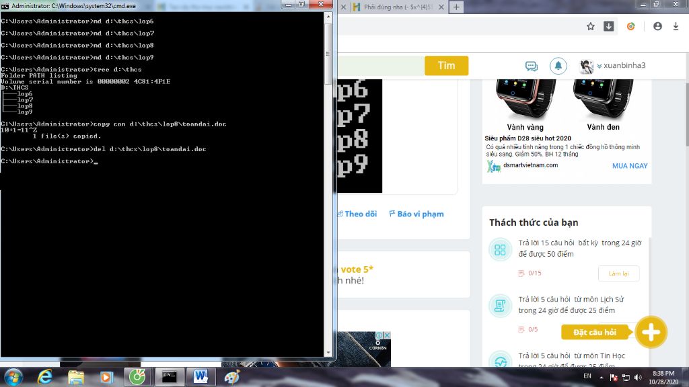This screenshot has height=387, width=689.
Task: Click the xuanbinha3 avatar picture
Action: pos(587,67)
